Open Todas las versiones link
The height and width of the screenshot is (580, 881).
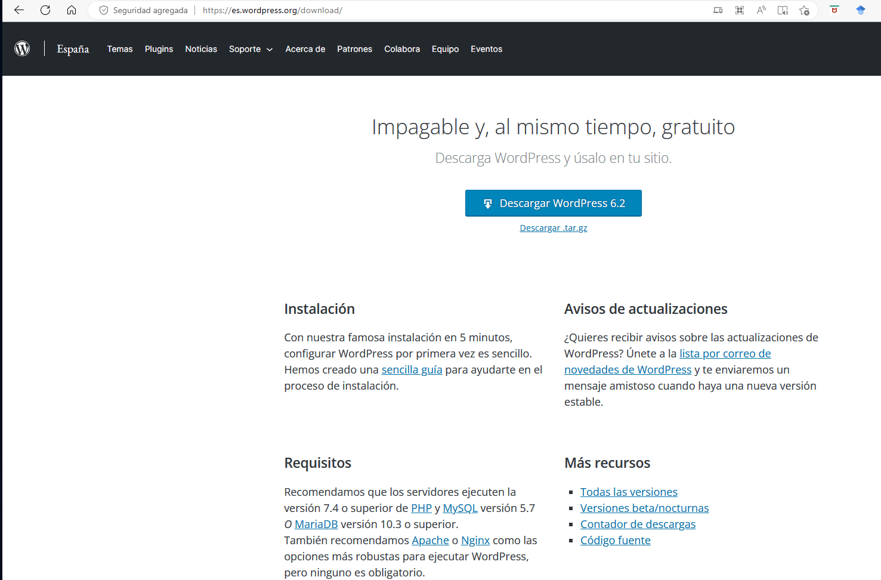coord(629,492)
